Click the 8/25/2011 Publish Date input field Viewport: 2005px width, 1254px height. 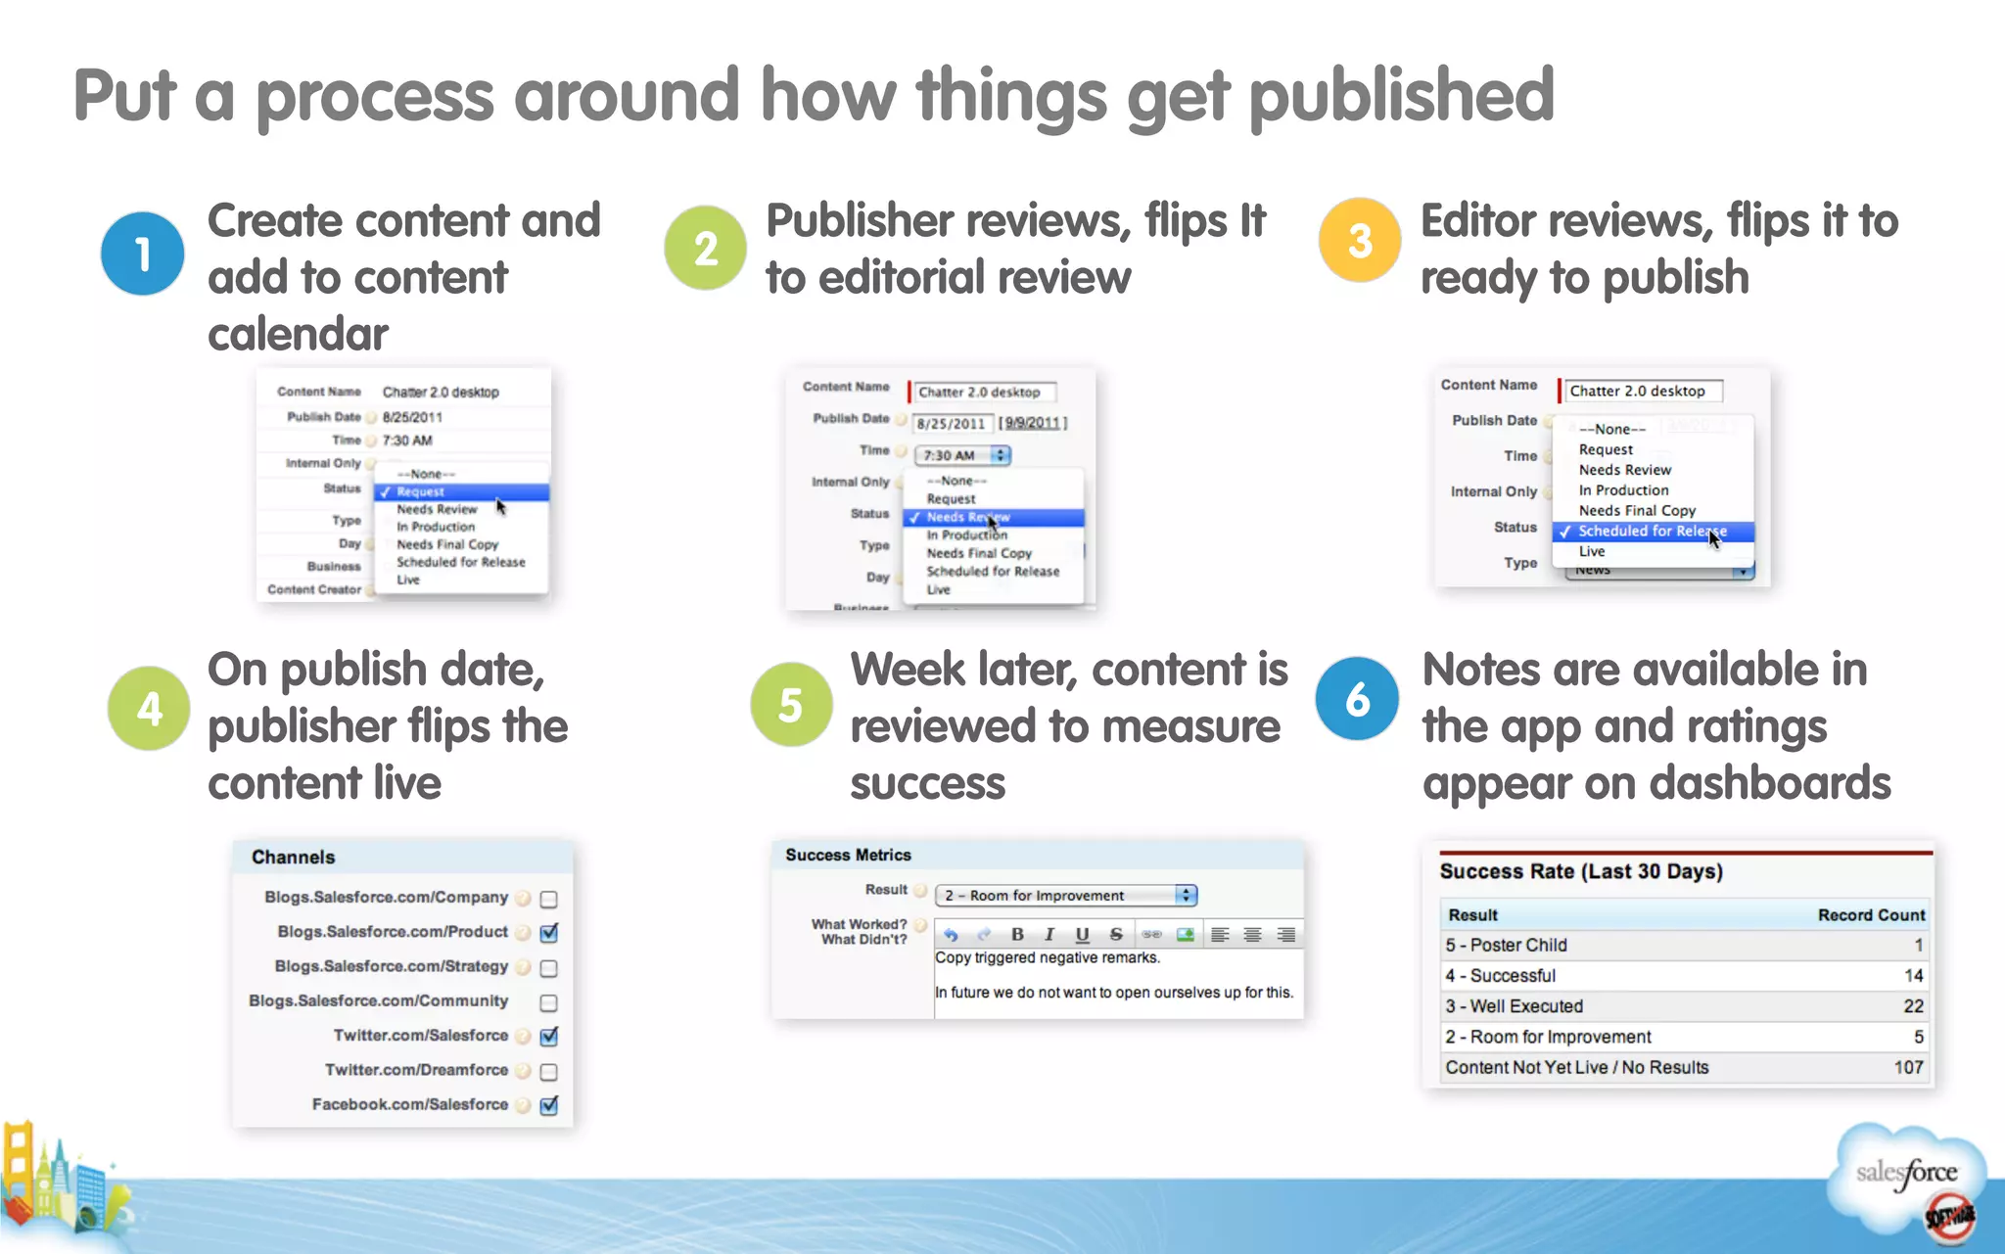pyautogui.click(x=953, y=424)
